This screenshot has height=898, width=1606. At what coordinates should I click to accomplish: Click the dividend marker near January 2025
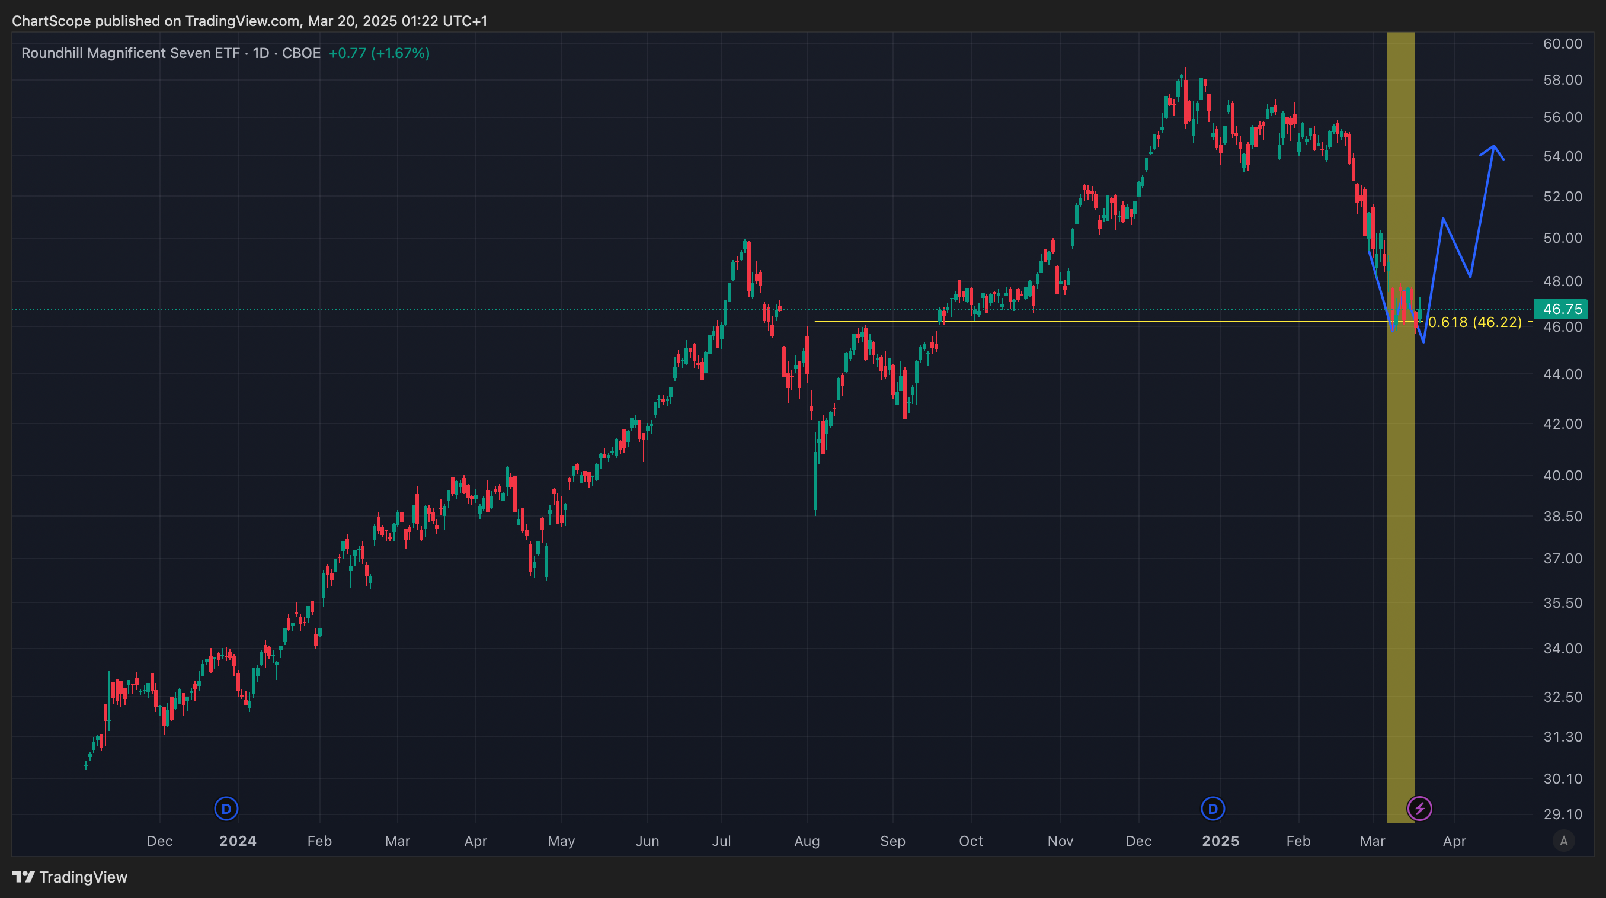click(1213, 809)
